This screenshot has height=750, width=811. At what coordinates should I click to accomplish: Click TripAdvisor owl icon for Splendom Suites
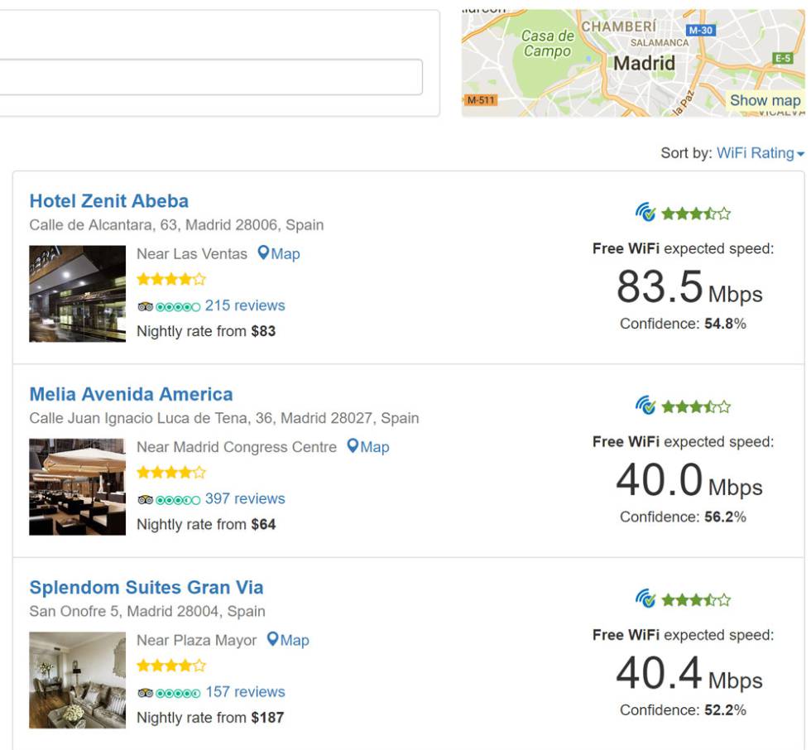tap(146, 693)
